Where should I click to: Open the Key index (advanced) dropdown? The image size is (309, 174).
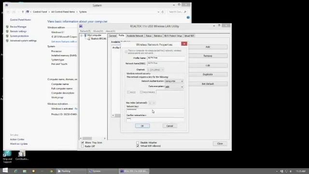click(x=152, y=103)
